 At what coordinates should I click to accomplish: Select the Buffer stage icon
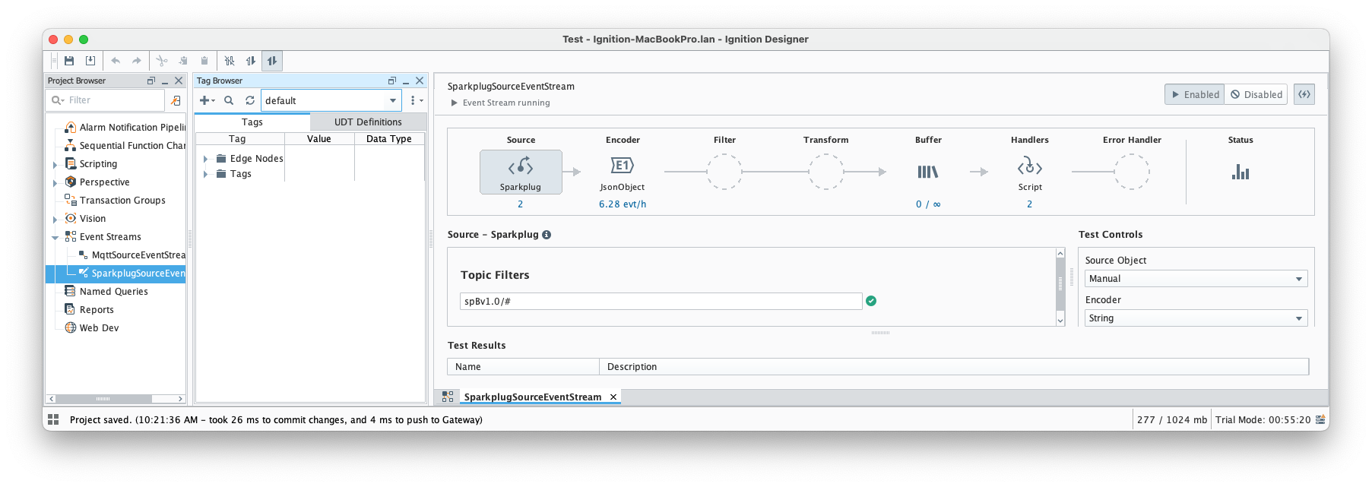click(927, 172)
